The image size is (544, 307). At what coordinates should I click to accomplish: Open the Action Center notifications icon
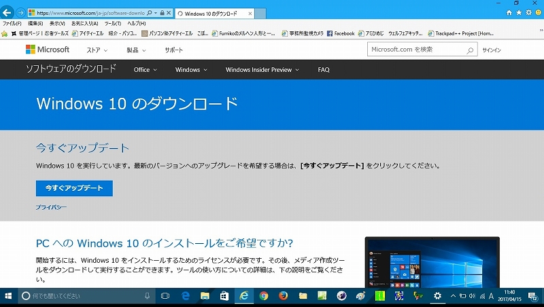click(532, 296)
